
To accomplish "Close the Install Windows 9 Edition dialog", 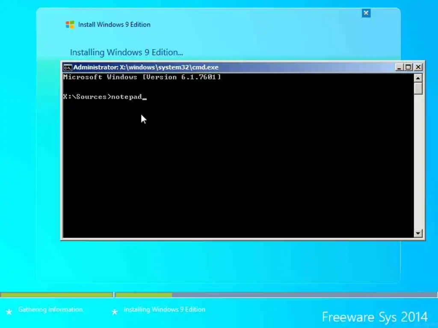I will 366,13.
